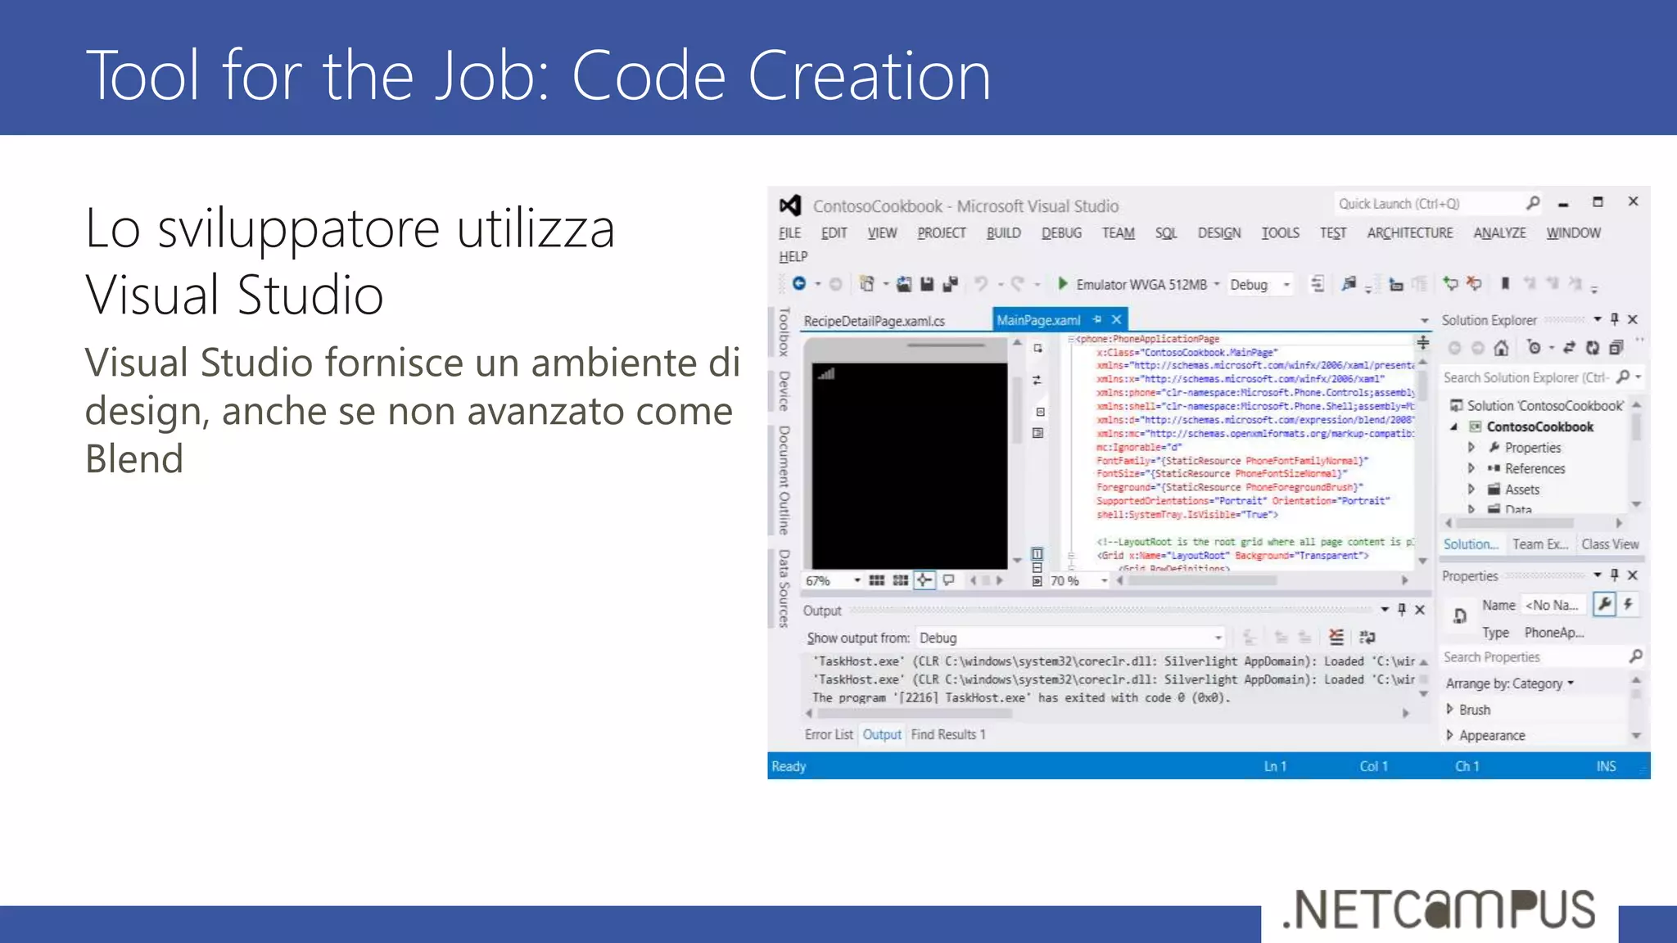
Task: Pin the Solution Explorer panel
Action: pyautogui.click(x=1614, y=319)
